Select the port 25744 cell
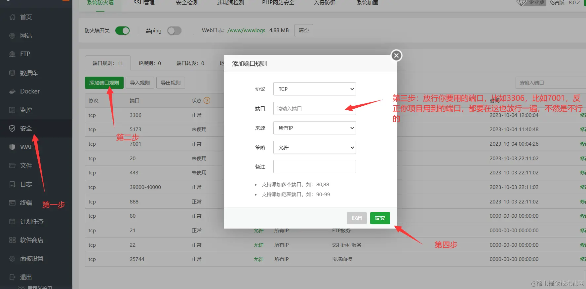 click(137, 259)
